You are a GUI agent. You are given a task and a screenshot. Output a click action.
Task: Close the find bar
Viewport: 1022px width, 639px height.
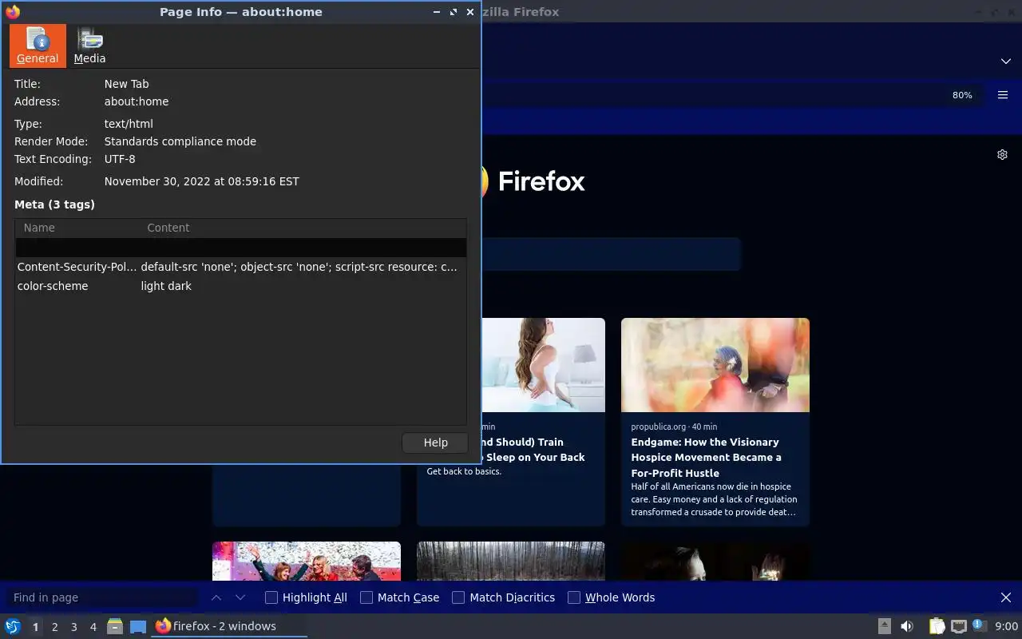[1006, 597]
